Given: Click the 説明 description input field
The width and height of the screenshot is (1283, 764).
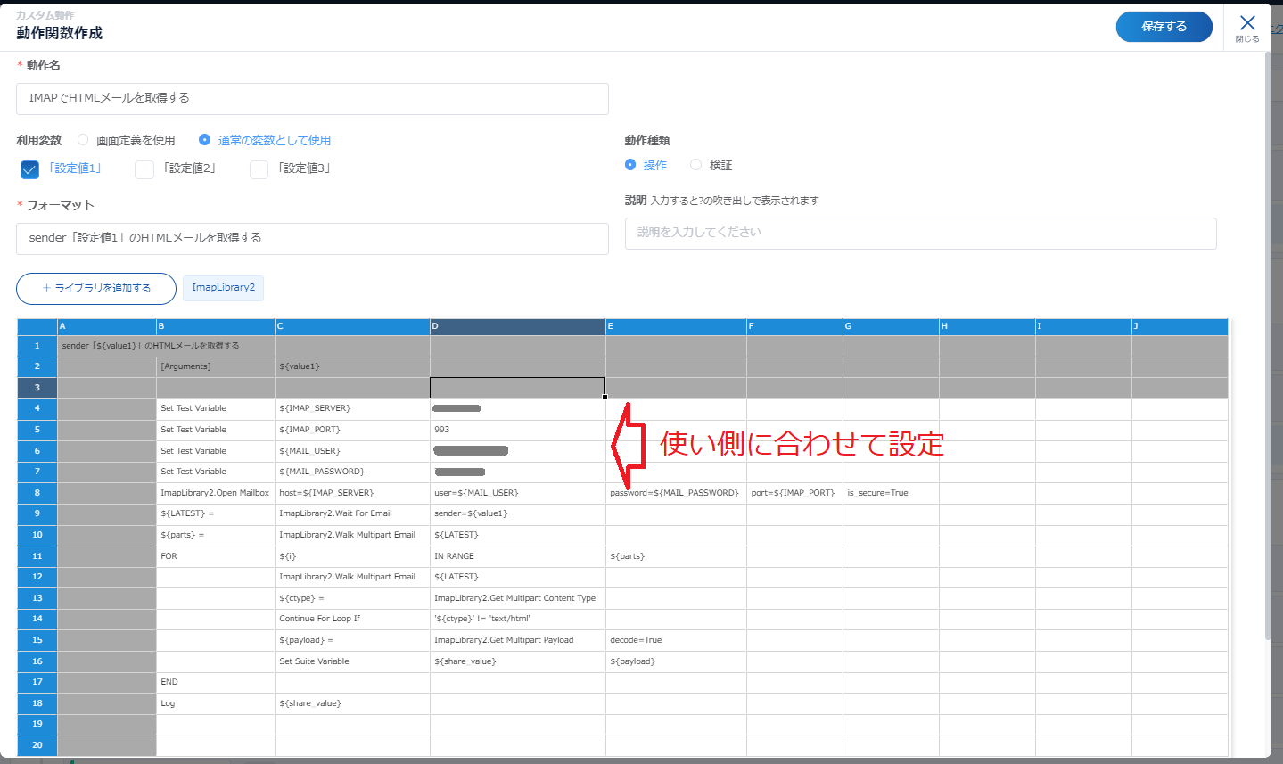Looking at the screenshot, I should 920,233.
